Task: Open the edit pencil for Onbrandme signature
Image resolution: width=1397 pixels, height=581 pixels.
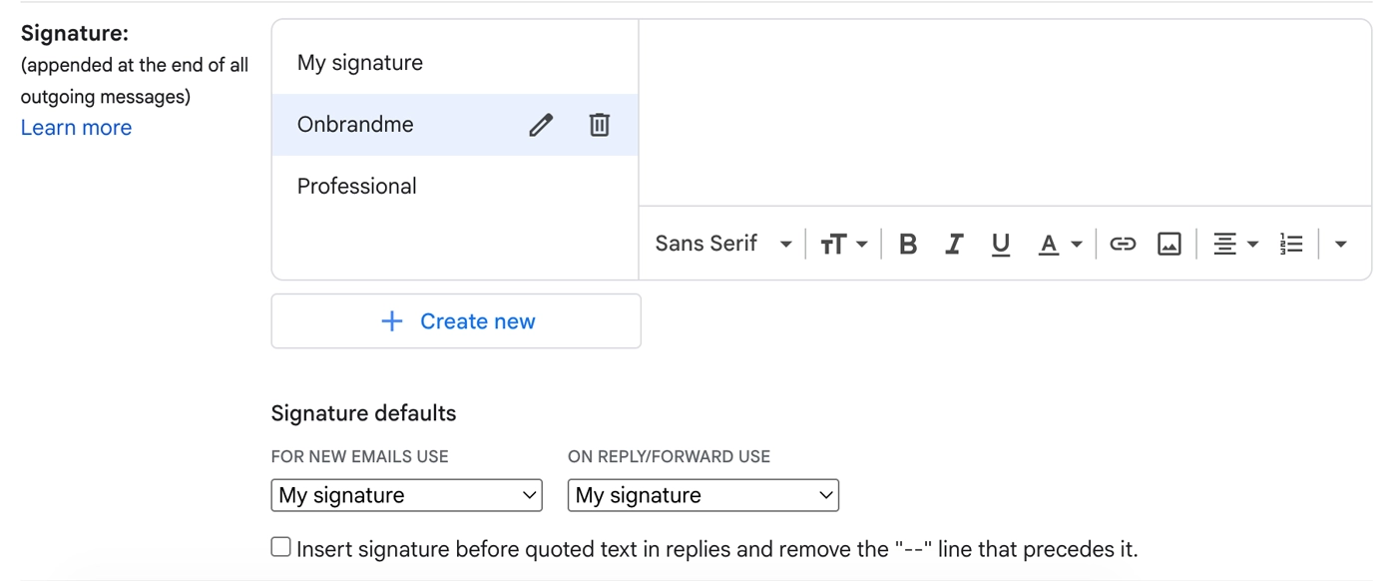Action: click(x=540, y=124)
